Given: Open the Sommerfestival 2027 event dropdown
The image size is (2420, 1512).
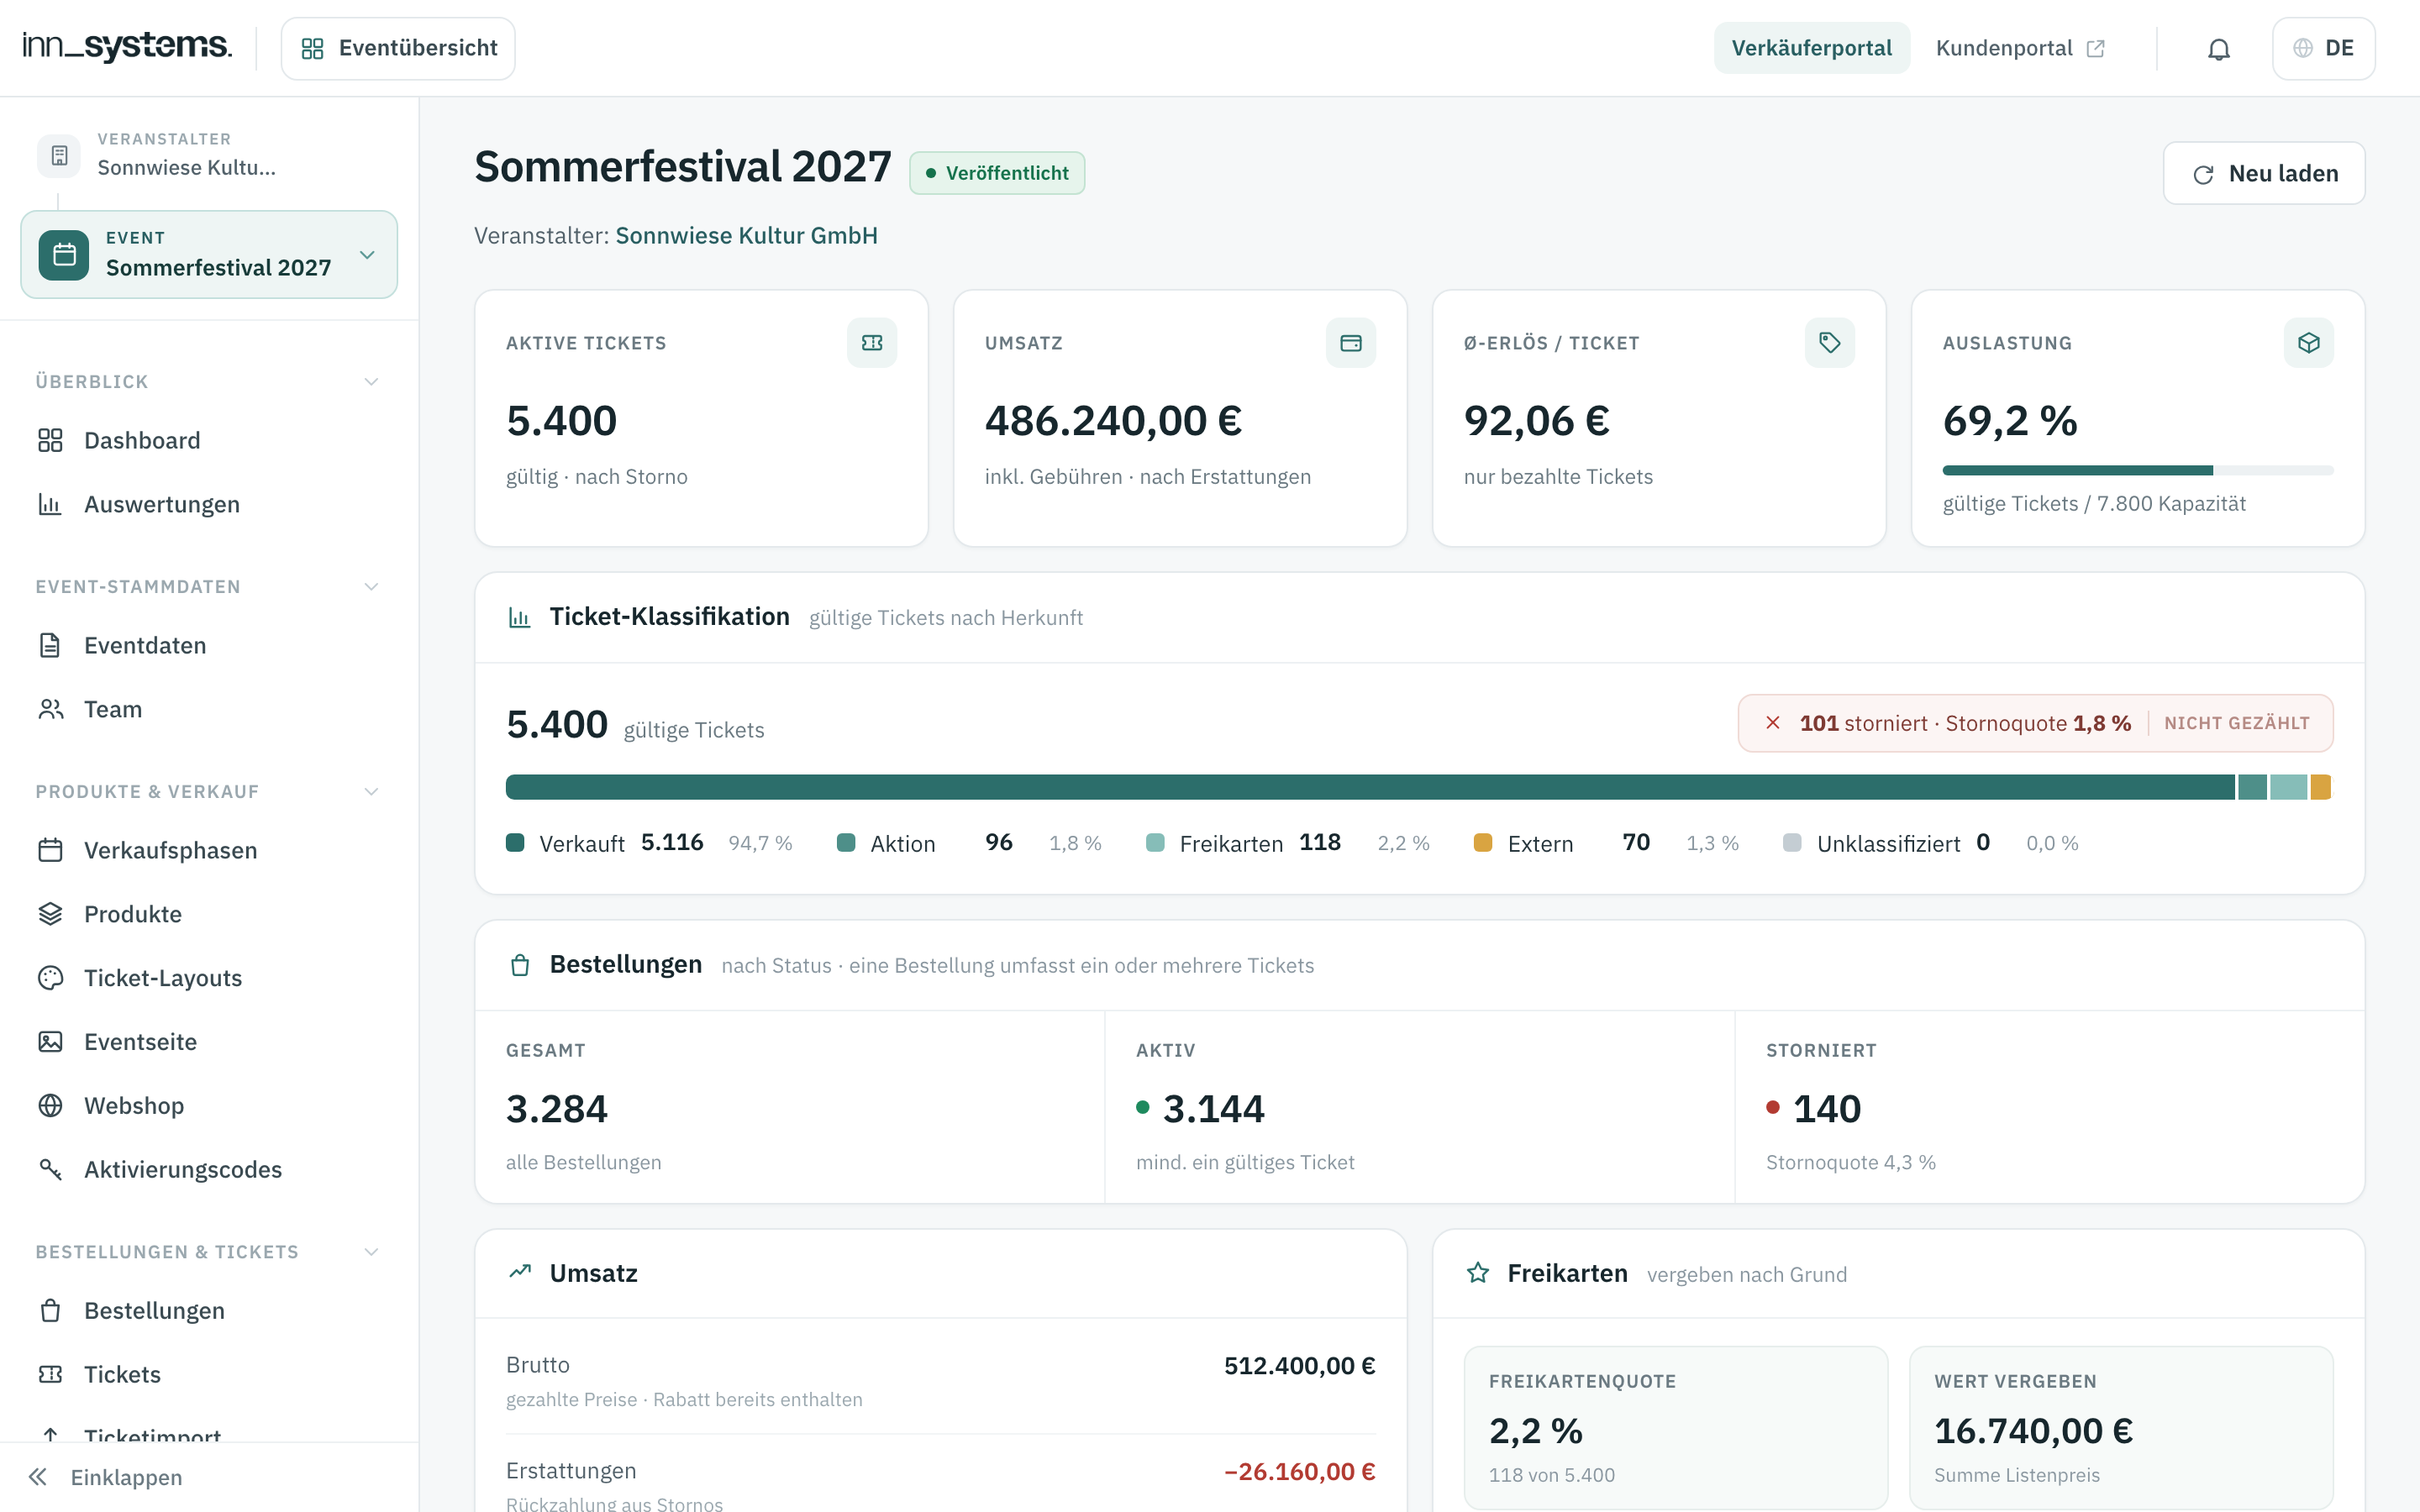Looking at the screenshot, I should click(x=209, y=254).
